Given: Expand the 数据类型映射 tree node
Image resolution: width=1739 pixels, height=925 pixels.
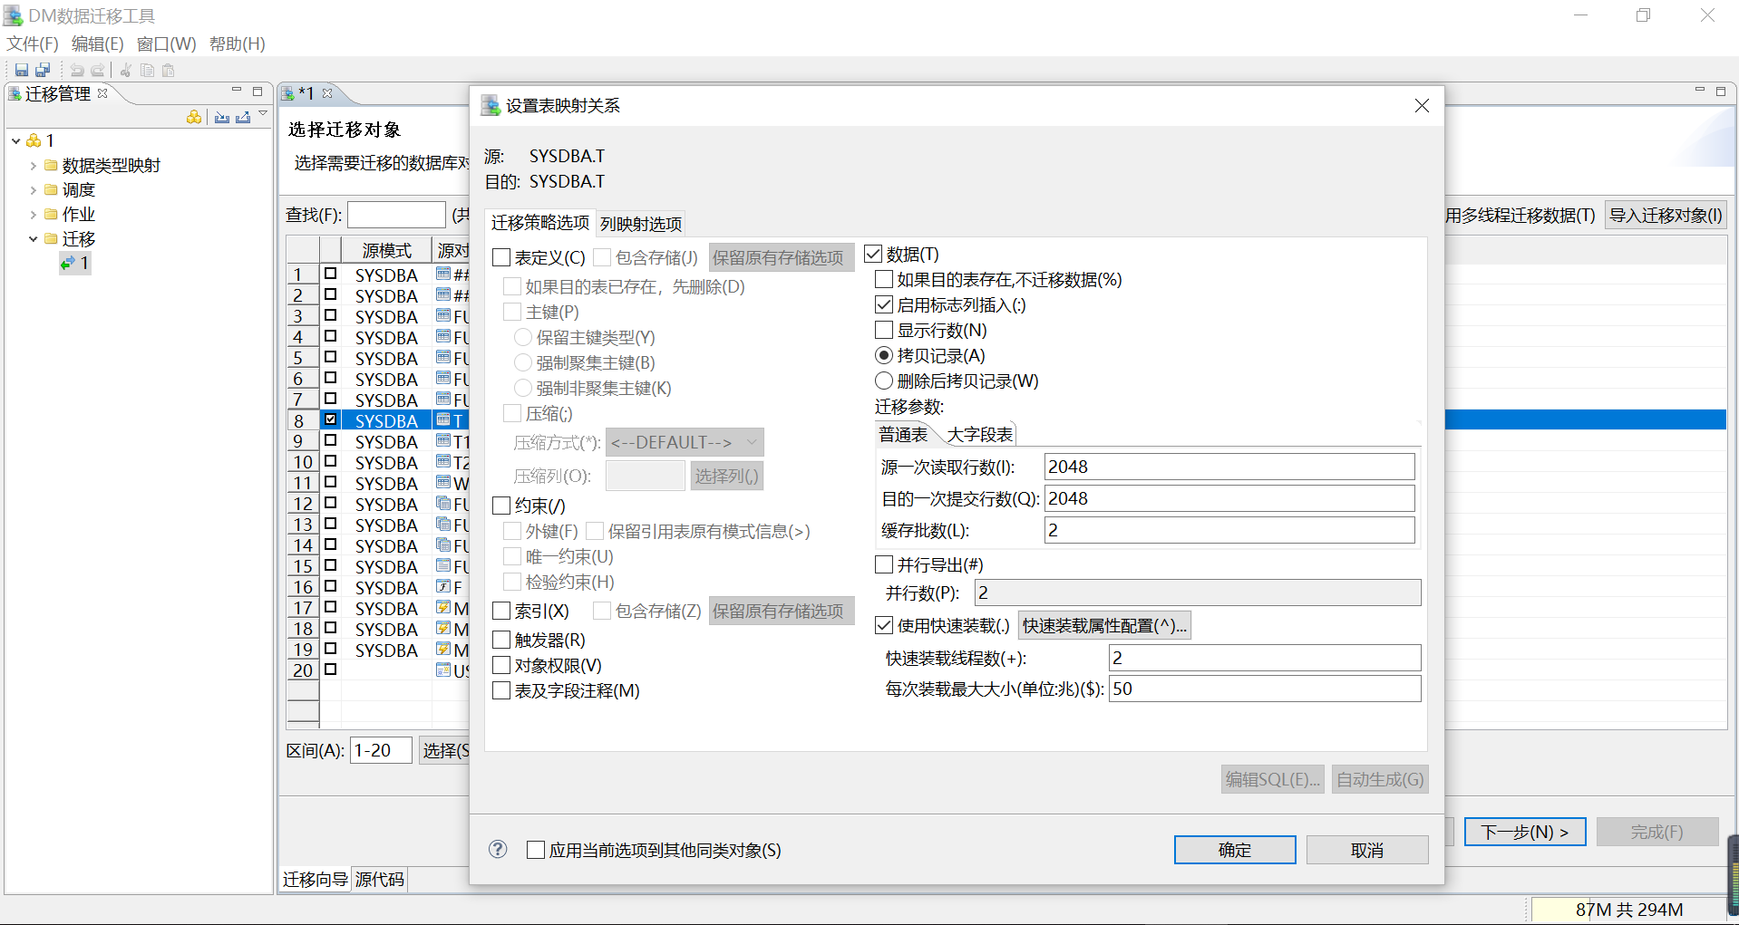Looking at the screenshot, I should point(34,165).
